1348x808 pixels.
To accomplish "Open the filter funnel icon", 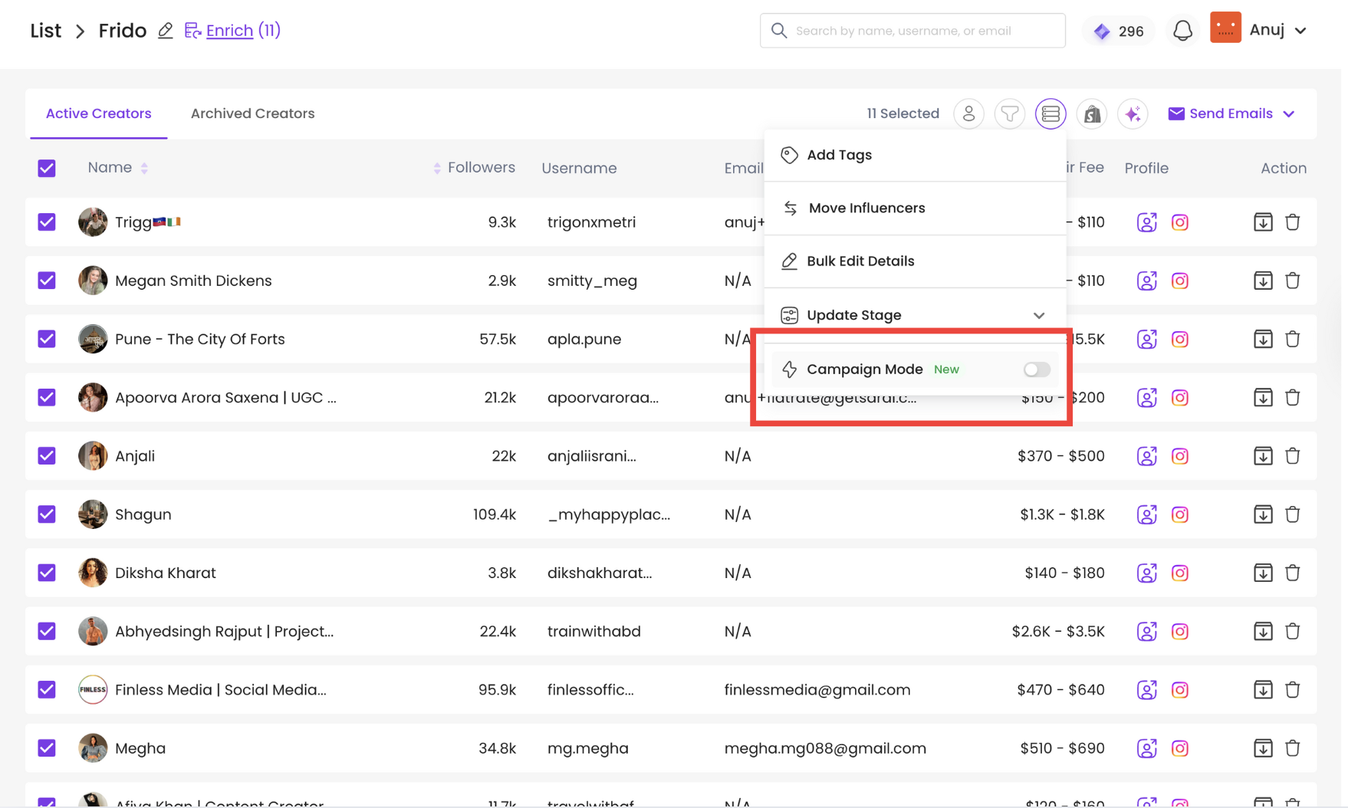I will coord(1009,113).
